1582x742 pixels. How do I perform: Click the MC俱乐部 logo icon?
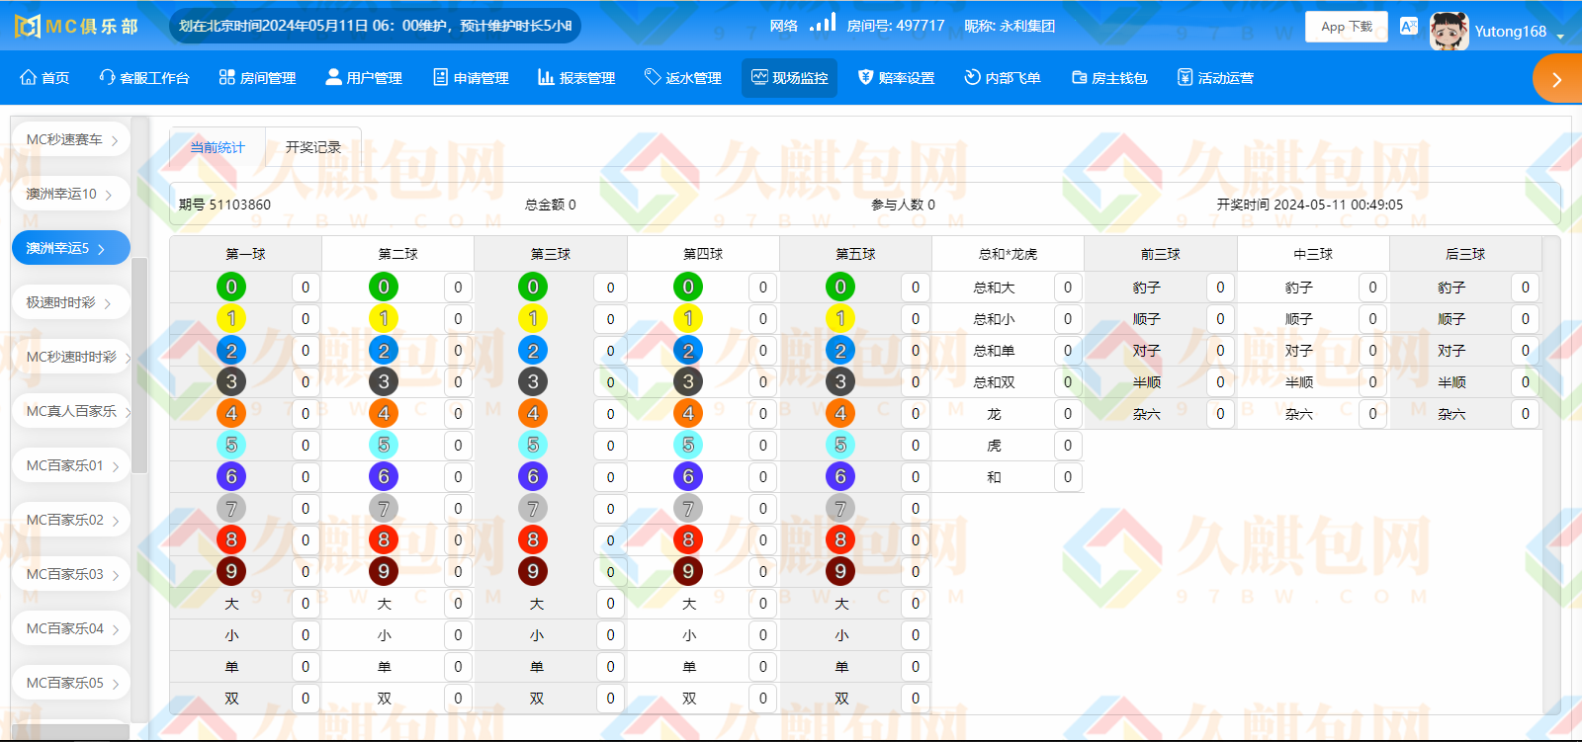(x=28, y=26)
